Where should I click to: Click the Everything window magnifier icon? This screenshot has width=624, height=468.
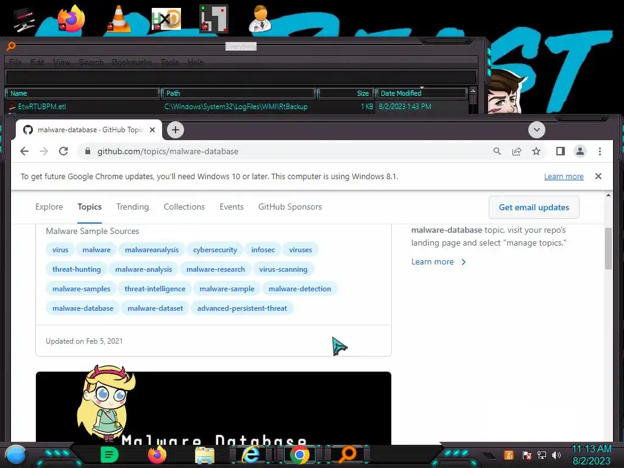11,46
